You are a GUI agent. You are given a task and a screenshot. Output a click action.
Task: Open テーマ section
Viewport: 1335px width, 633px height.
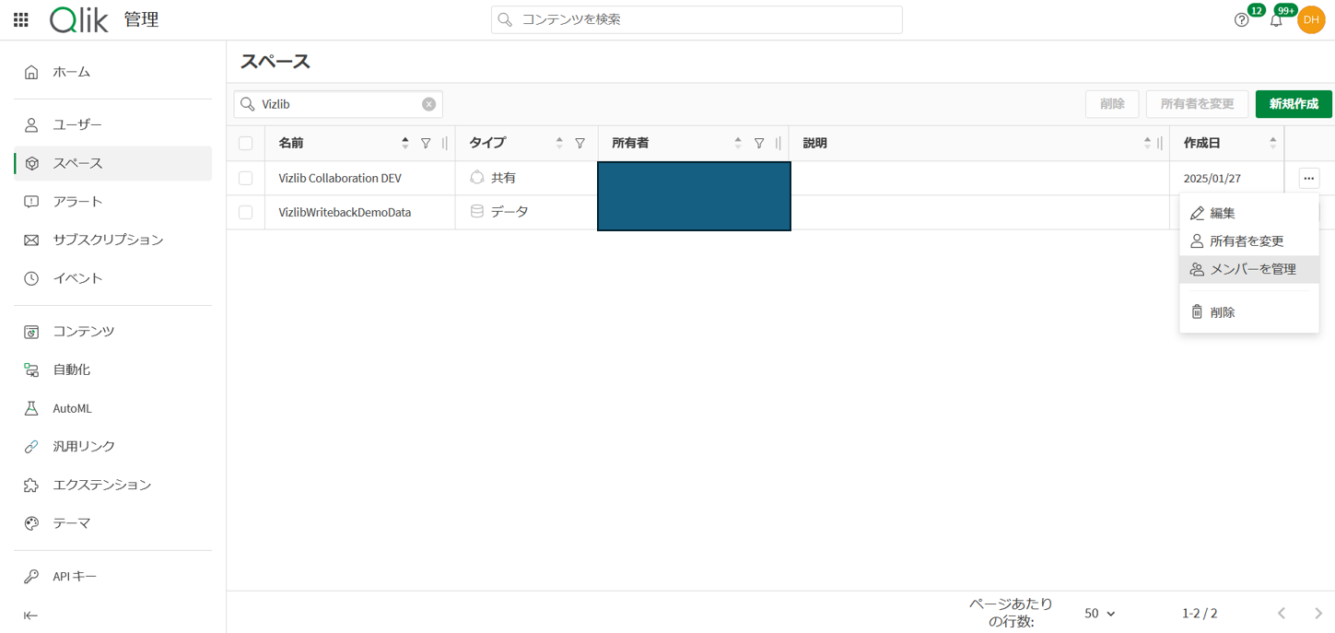click(112, 523)
